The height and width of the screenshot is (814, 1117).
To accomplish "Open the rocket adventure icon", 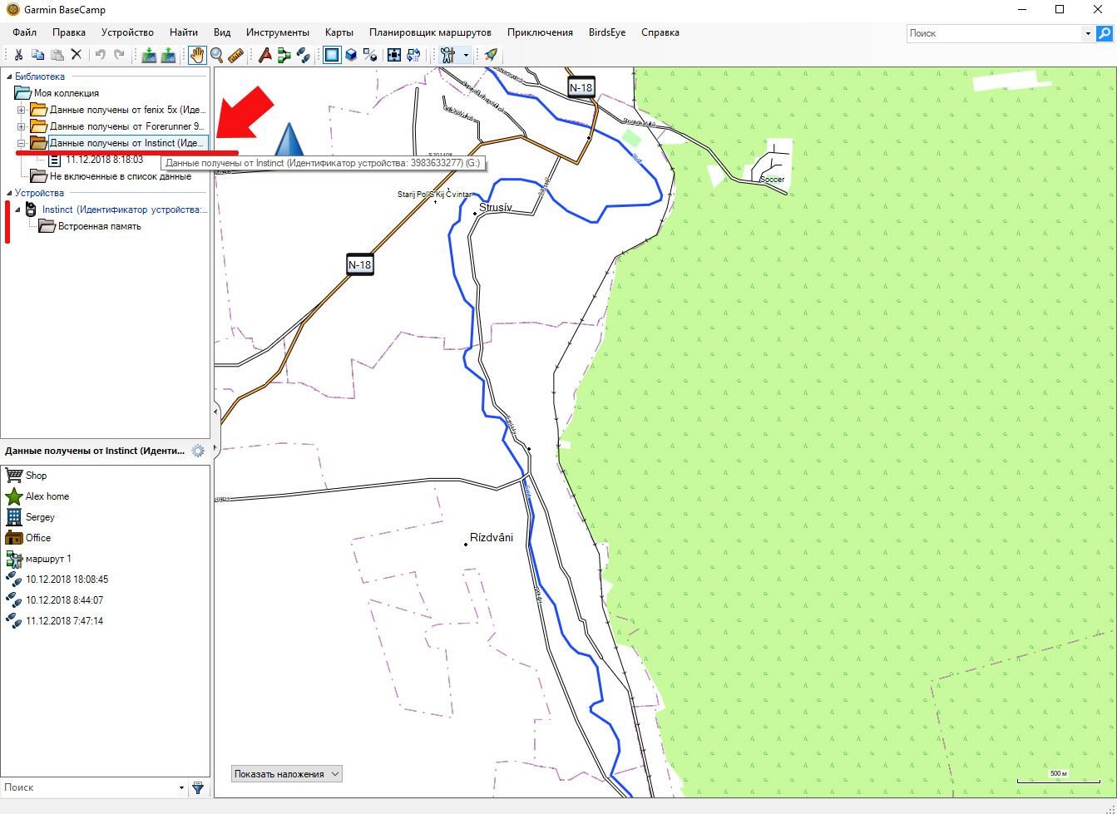I will (x=491, y=56).
